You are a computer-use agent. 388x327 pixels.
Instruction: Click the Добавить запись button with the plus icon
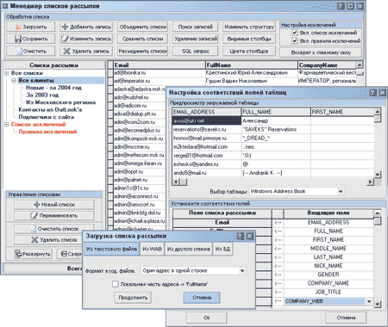point(86,27)
